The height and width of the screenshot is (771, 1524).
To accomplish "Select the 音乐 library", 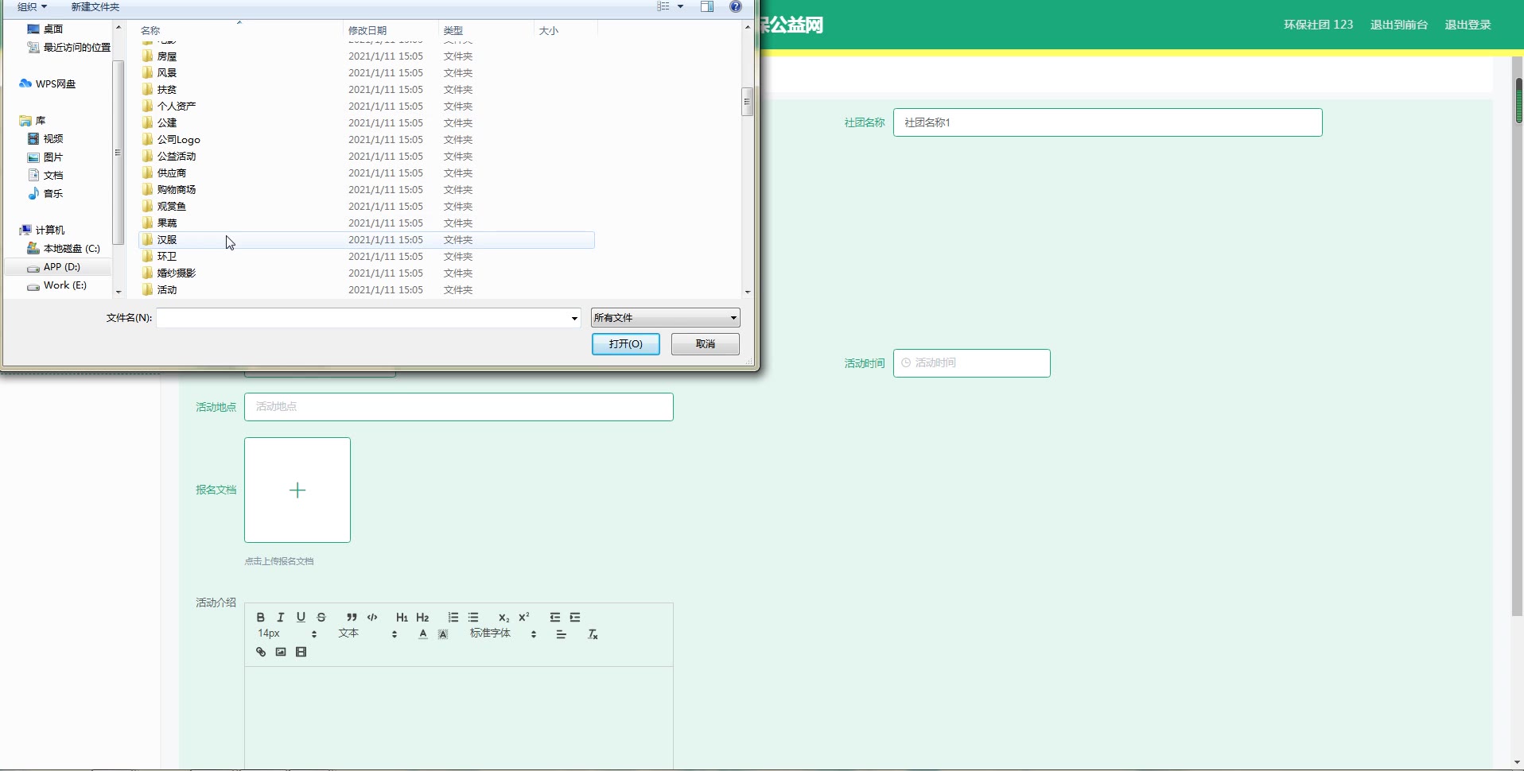I will (45, 193).
